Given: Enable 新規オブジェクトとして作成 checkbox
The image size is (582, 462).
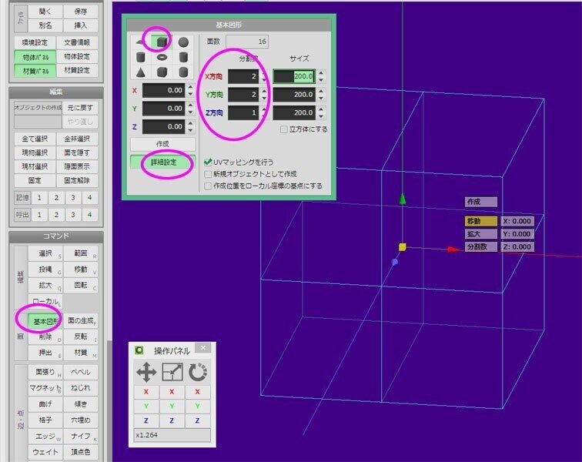Looking at the screenshot, I should click(x=208, y=174).
